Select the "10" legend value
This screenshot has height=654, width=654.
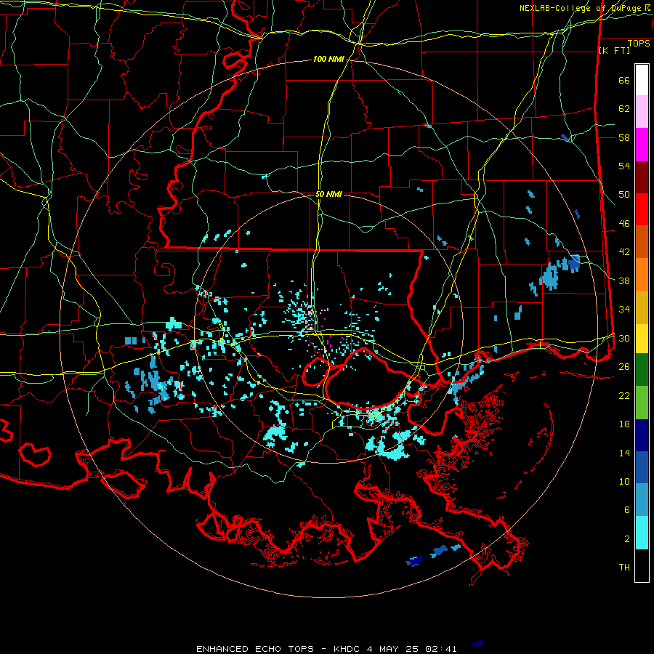pos(624,481)
